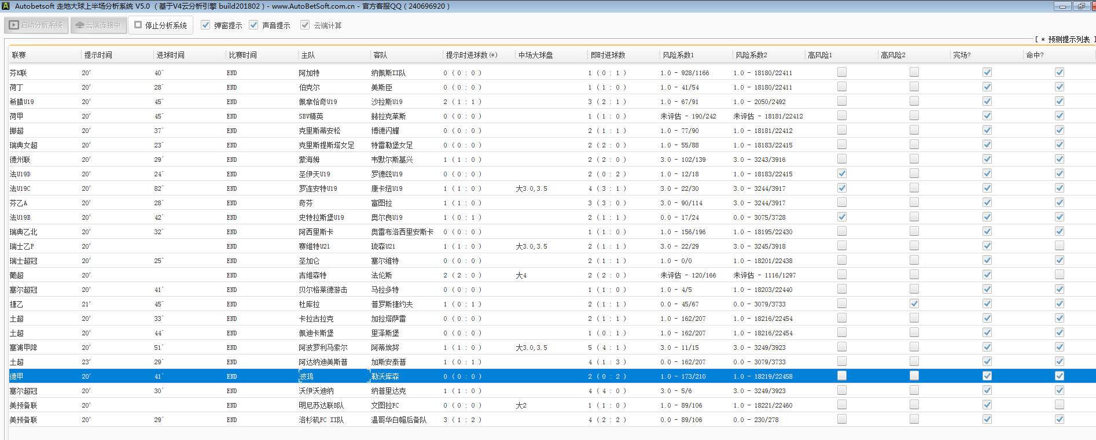Sort by the 联赛 column header

(19, 55)
